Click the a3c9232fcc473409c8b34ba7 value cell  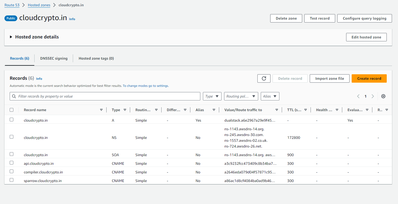250,163
